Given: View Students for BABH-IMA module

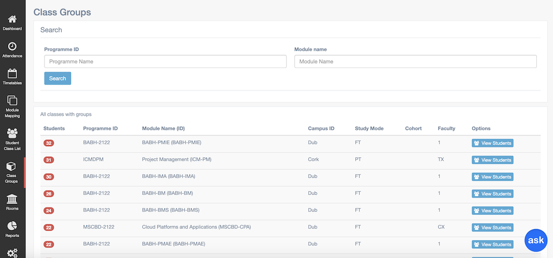Looking at the screenshot, I should [x=492, y=177].
